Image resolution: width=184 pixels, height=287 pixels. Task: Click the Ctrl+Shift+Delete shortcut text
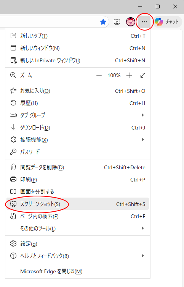[125, 167]
